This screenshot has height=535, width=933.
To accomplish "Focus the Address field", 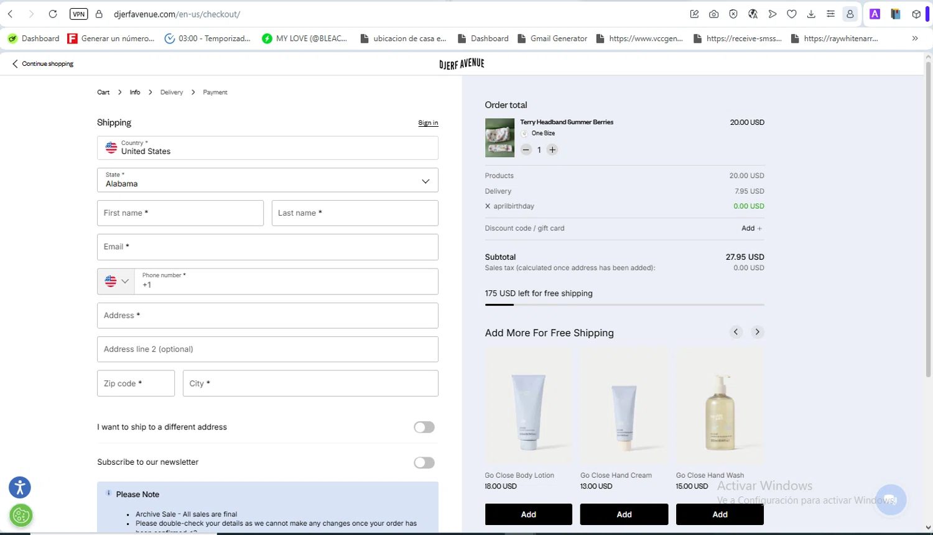I will click(267, 316).
